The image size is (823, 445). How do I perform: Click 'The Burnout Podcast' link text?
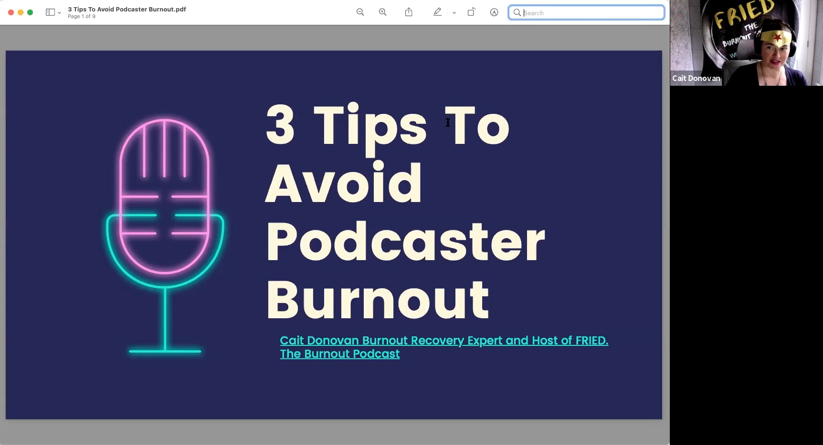point(339,354)
